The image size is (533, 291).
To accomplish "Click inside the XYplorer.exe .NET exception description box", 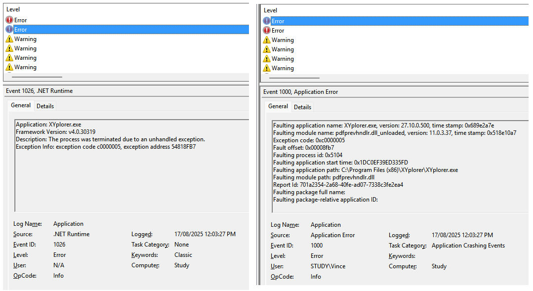I will [131, 178].
